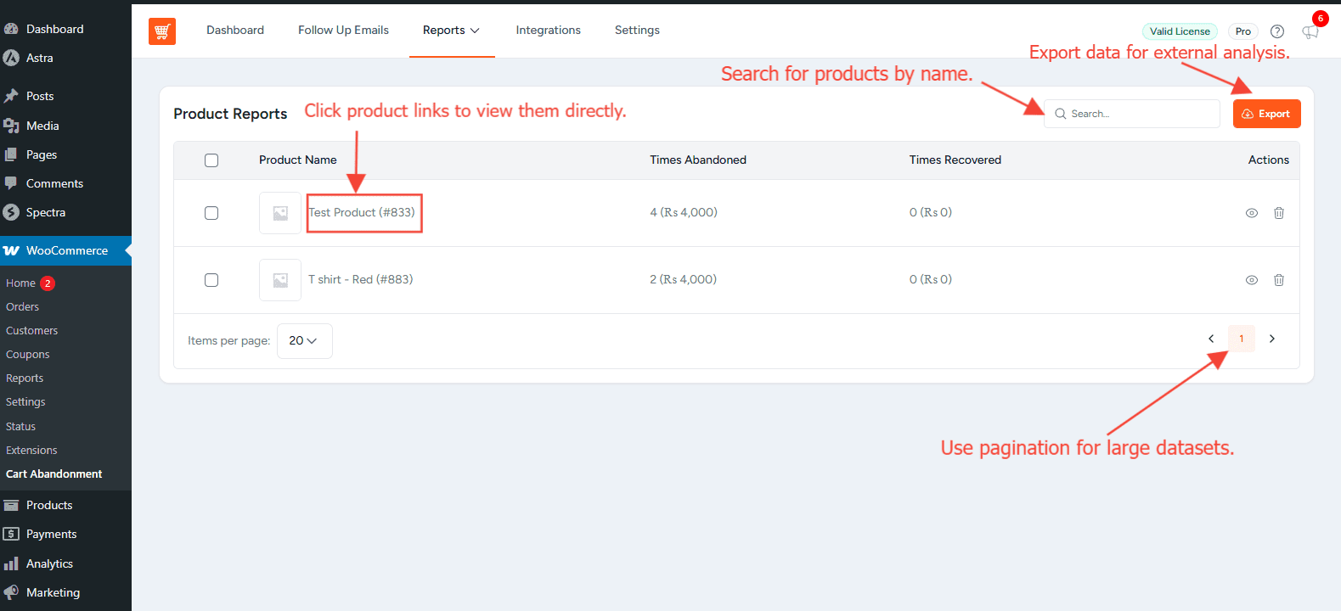Tick the select-all header checkbox
Screen dimensions: 1341x611
pyautogui.click(x=211, y=160)
